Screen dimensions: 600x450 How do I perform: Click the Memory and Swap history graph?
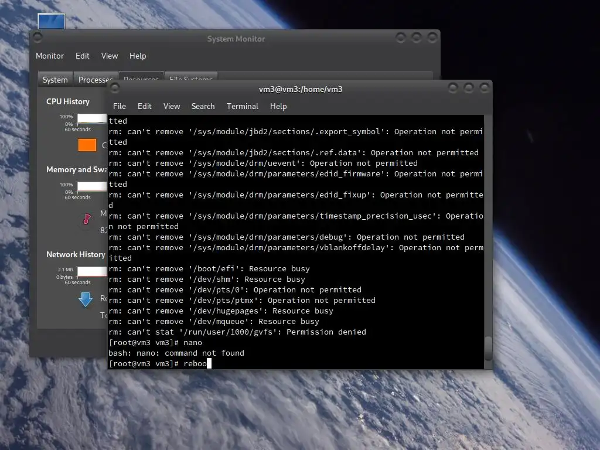click(x=92, y=187)
